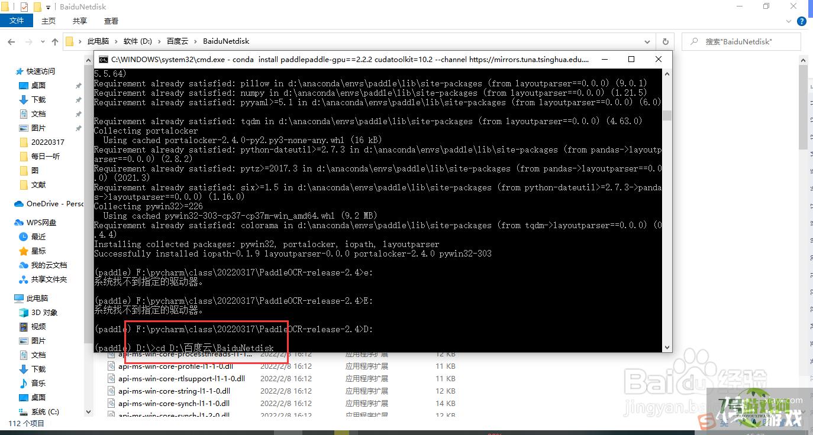Click the cmd window scrollbar down arrow

667,348
